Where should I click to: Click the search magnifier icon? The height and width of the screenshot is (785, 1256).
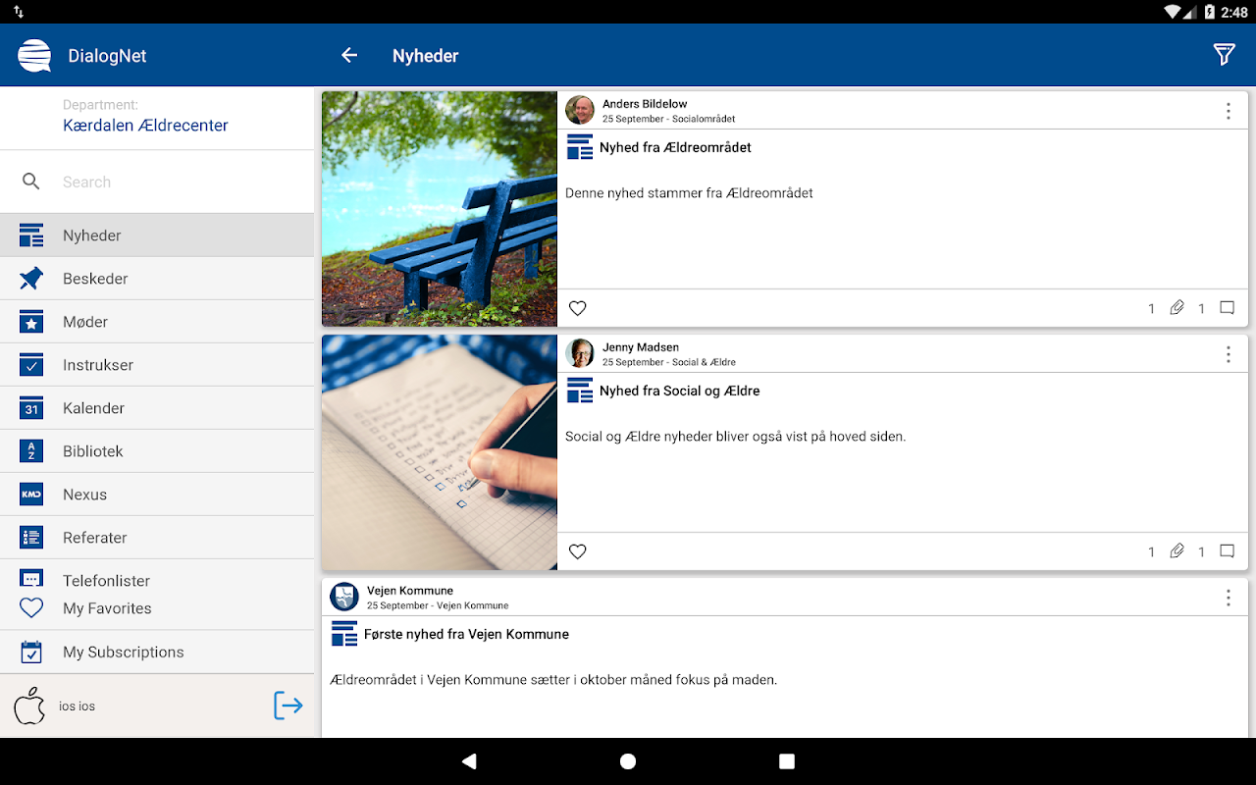(x=31, y=182)
